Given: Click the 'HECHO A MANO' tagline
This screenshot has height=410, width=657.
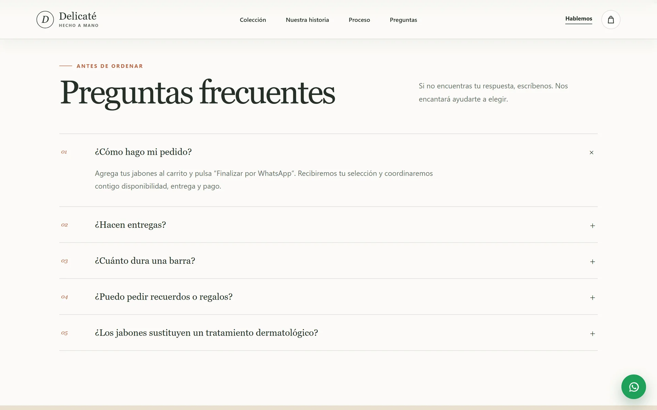Looking at the screenshot, I should coord(79,26).
